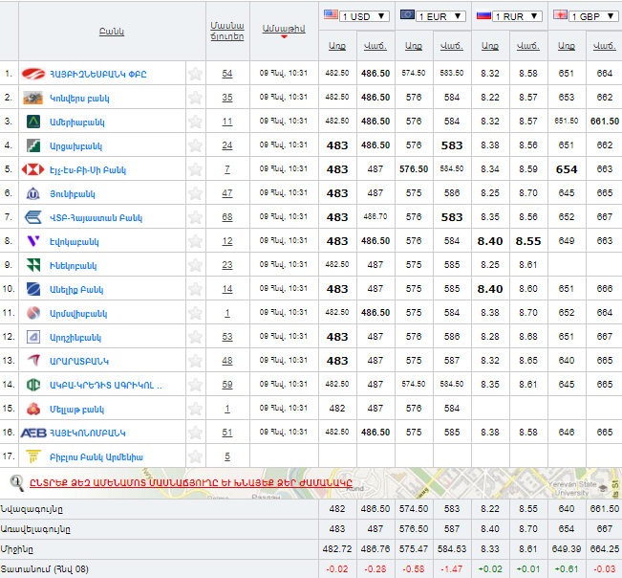Click the HSBC red logo in row 5
Viewport: 622px width, 578px height.
click(x=32, y=169)
